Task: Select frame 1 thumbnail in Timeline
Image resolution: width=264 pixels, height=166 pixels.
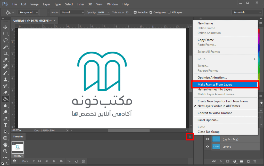Action: (18, 147)
